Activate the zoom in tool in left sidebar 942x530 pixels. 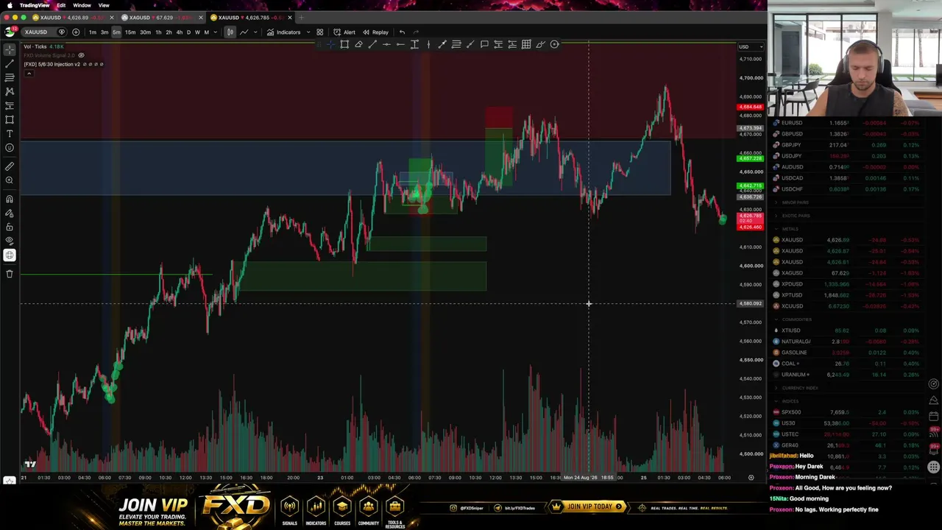coord(10,180)
